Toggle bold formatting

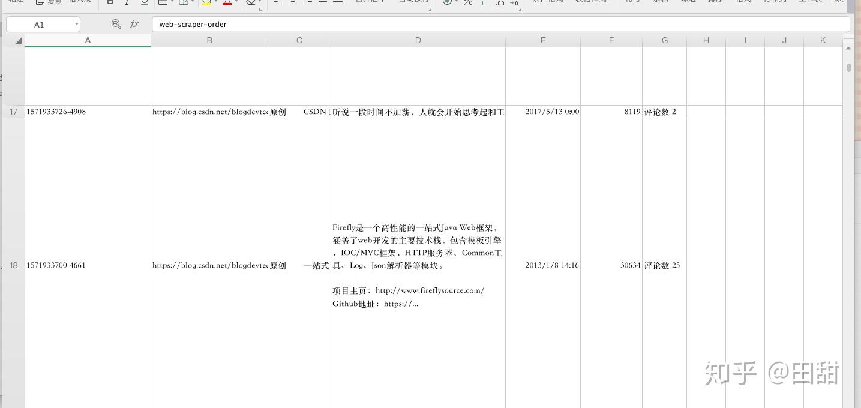109,2
